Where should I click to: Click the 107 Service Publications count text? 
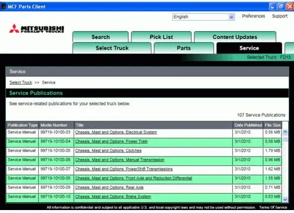click(x=261, y=115)
